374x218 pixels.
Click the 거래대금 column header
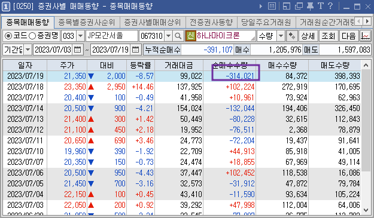179,65
